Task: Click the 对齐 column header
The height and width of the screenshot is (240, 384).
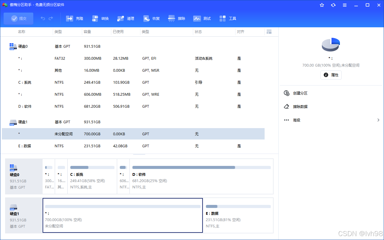Action: point(241,31)
